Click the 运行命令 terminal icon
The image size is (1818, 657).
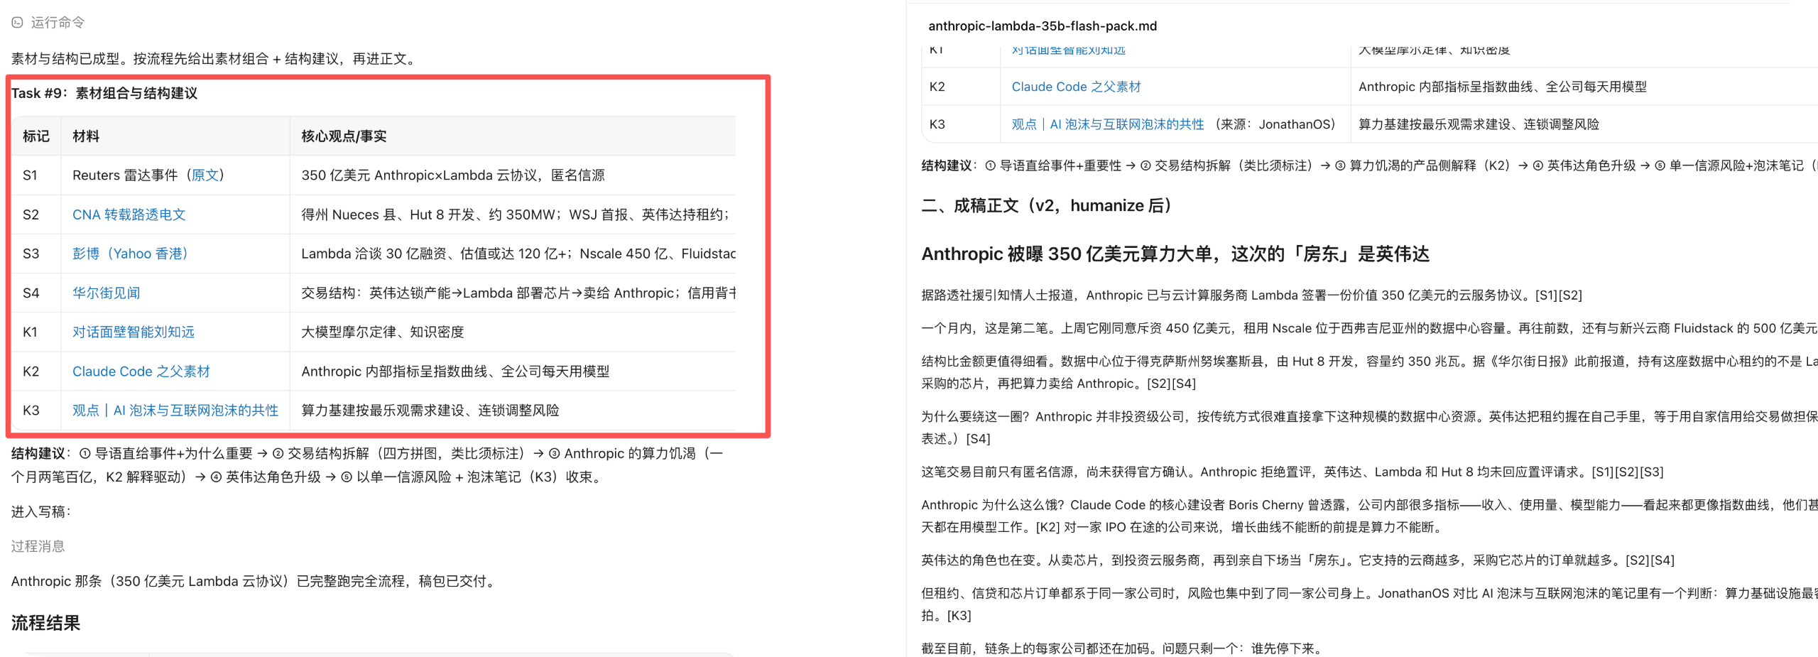coord(18,23)
